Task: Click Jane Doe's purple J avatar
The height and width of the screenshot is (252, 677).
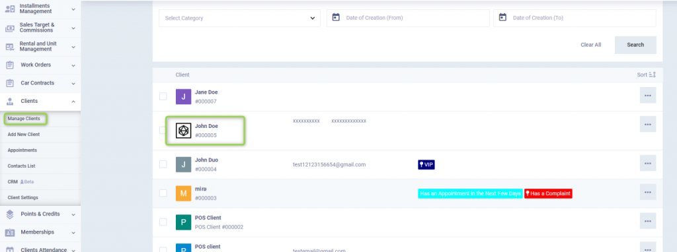Action: [x=183, y=97]
